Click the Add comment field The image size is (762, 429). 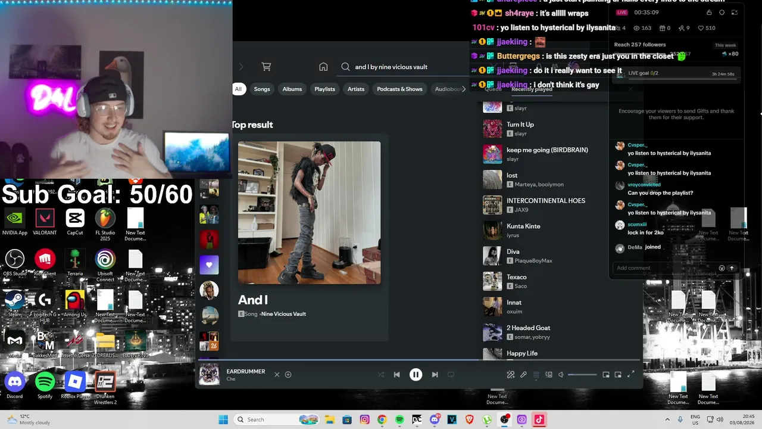point(666,268)
